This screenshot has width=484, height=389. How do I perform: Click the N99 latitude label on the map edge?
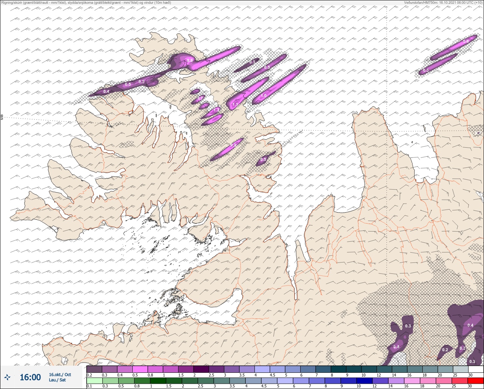[x=2, y=117]
